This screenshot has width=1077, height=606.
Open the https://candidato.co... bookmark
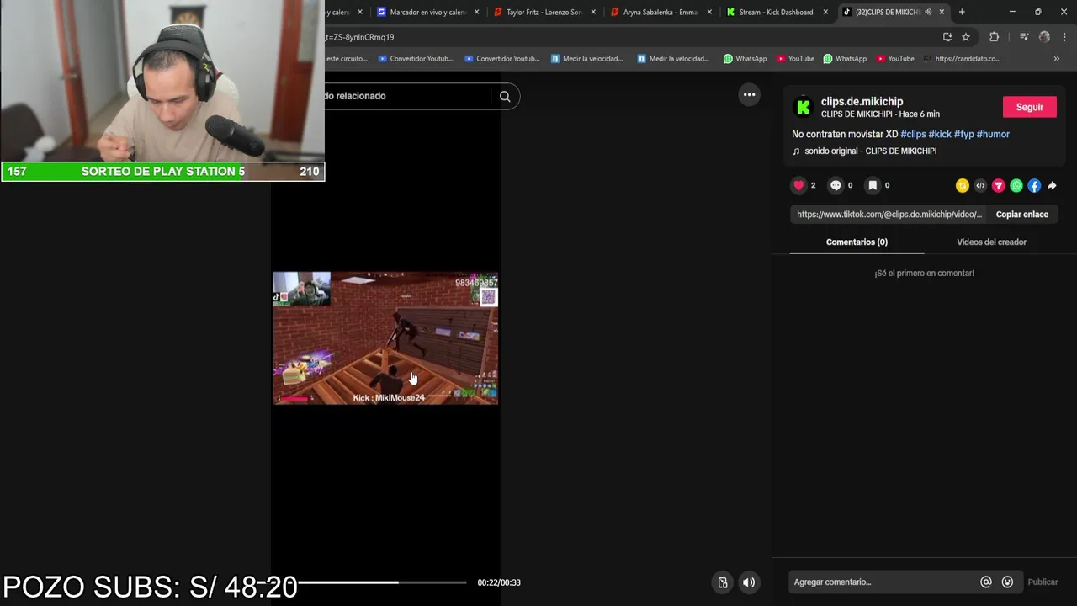[x=962, y=59]
